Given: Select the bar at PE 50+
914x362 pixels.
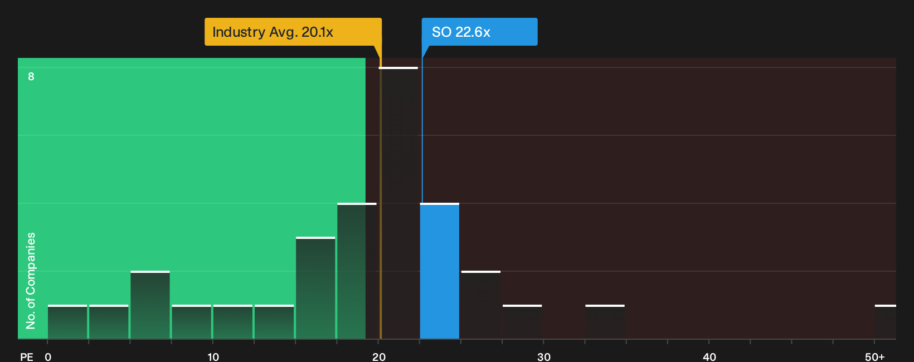Looking at the screenshot, I should point(886,322).
